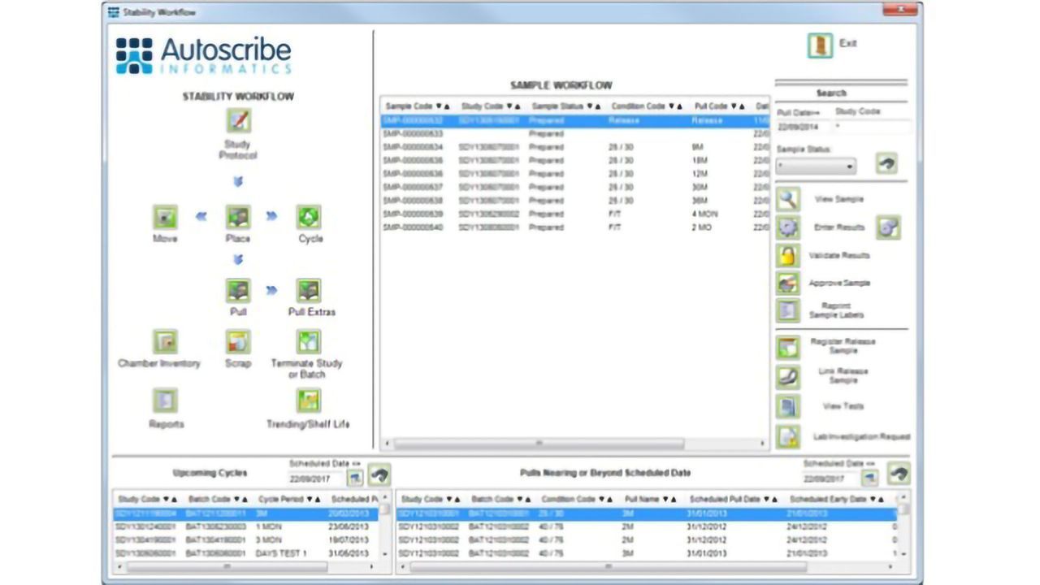Select the sample row with pull code 12M

[x=574, y=174]
